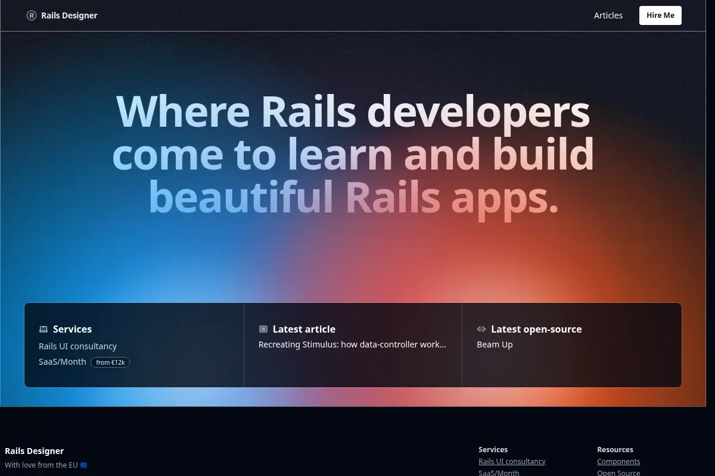
Task: Click the hero headline 'Where Rails developers'
Action: tap(353, 111)
